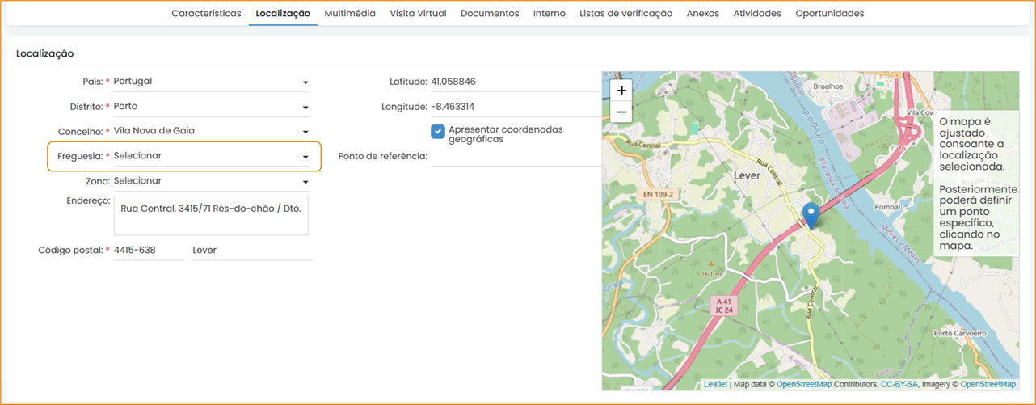Zoom in on the map
Image resolution: width=1036 pixels, height=405 pixels.
pyautogui.click(x=621, y=91)
